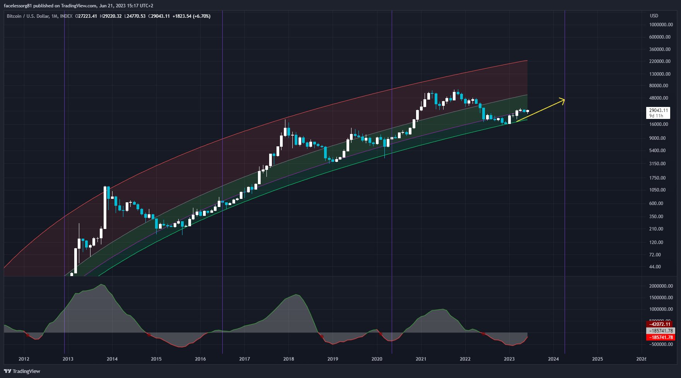
Task: Click the 130000.00 price axis label
Action: click(660, 74)
